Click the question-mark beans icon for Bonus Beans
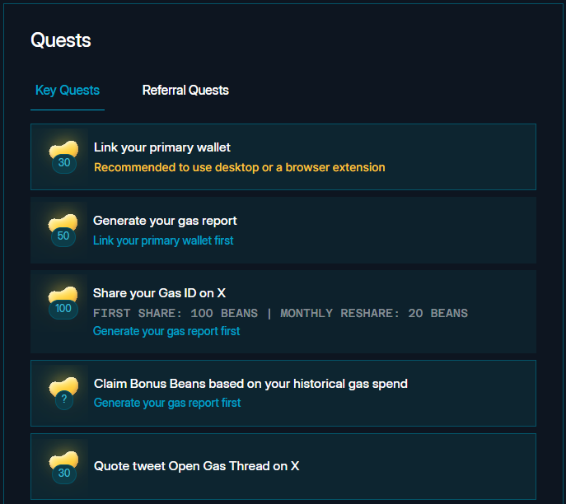566x504 pixels. [x=64, y=393]
